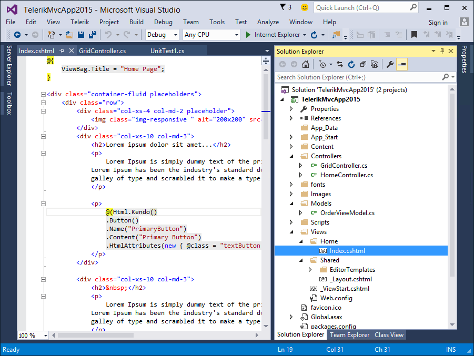The image size is (474, 356).
Task: Collapse the Views folder
Action: [x=292, y=232]
